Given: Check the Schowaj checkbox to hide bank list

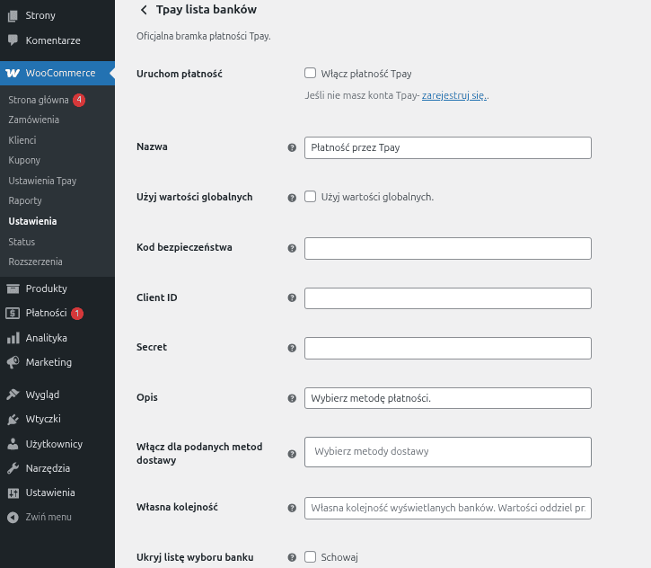Looking at the screenshot, I should [311, 557].
